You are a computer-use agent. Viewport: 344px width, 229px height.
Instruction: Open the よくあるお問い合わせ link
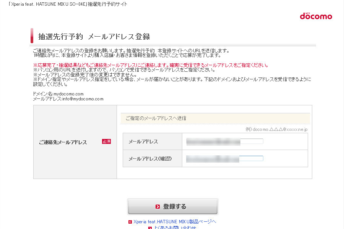click(175, 227)
